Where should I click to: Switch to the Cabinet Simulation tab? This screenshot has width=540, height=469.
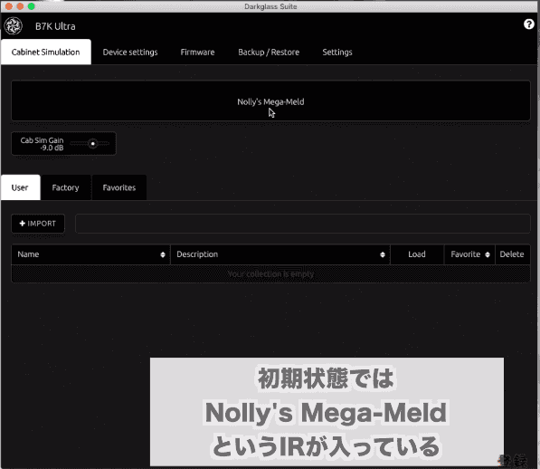click(x=46, y=52)
